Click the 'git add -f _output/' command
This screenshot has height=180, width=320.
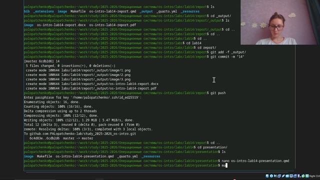228,52
